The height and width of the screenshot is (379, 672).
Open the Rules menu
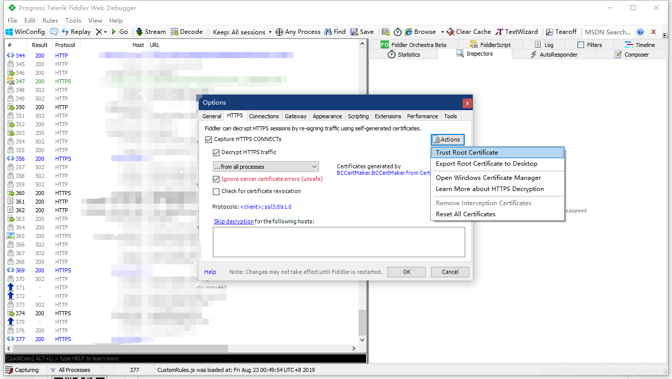pyautogui.click(x=50, y=21)
